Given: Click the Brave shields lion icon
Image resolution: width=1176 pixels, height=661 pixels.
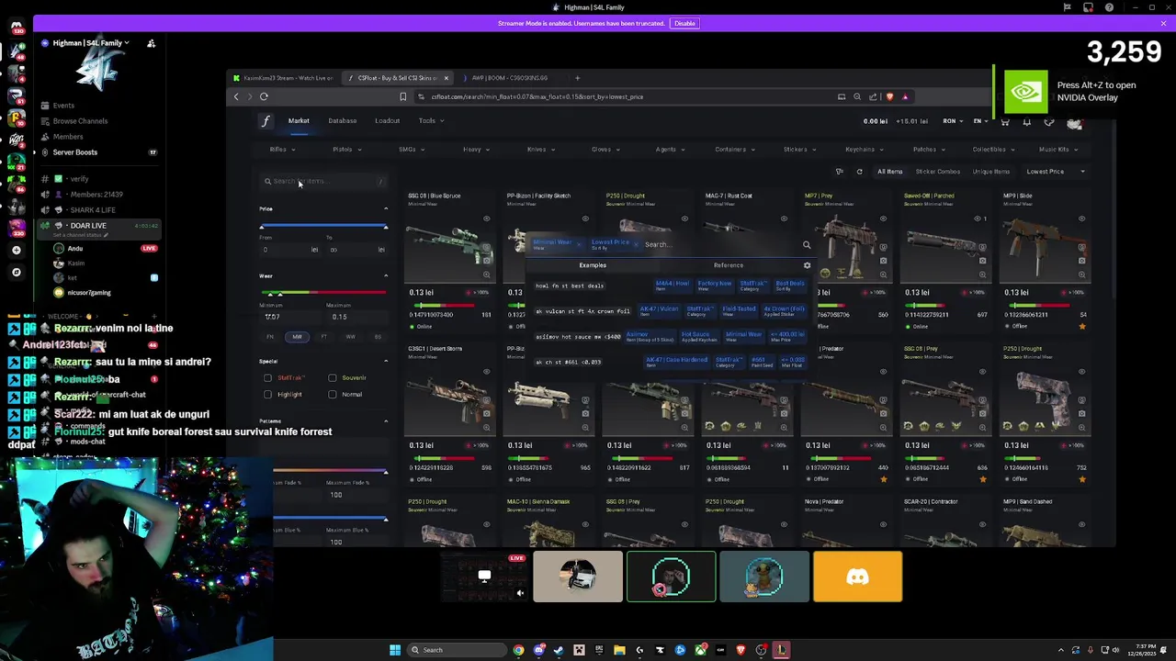Looking at the screenshot, I should pyautogui.click(x=889, y=96).
